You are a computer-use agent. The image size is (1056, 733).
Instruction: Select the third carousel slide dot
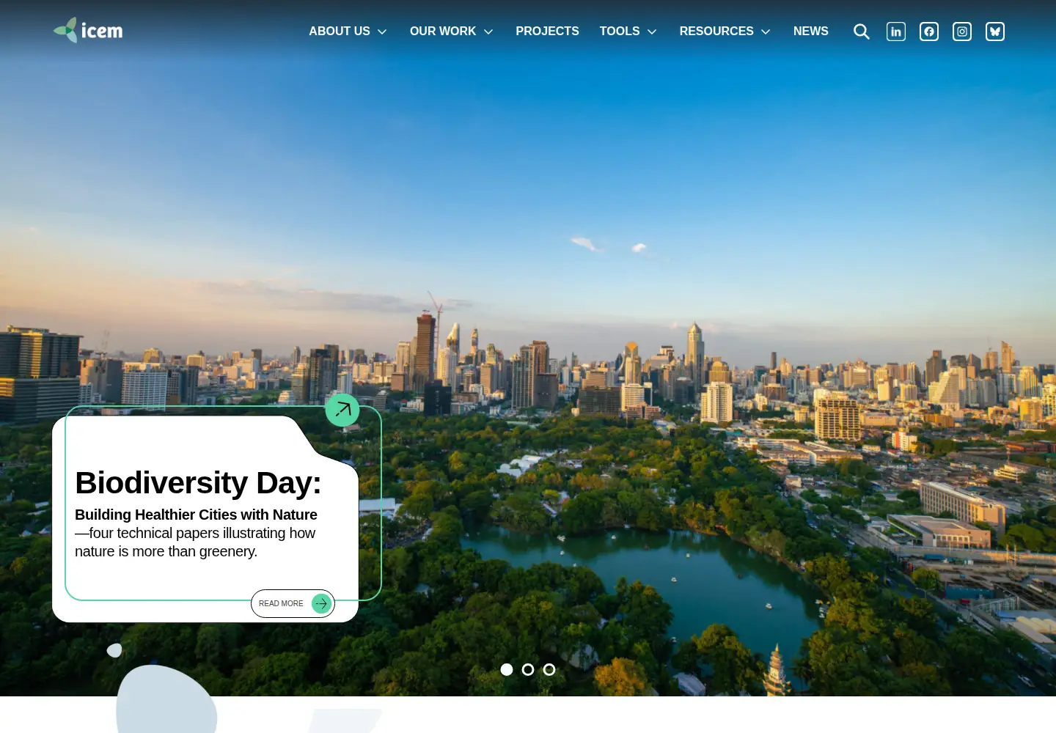[549, 669]
